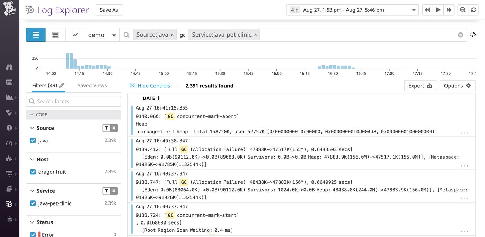Click the red Error status swatch
The width and height of the screenshot is (485, 237).
[39, 235]
